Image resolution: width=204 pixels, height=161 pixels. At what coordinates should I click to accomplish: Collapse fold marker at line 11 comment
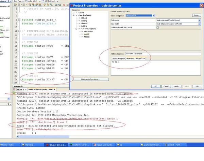tap(19, 31)
